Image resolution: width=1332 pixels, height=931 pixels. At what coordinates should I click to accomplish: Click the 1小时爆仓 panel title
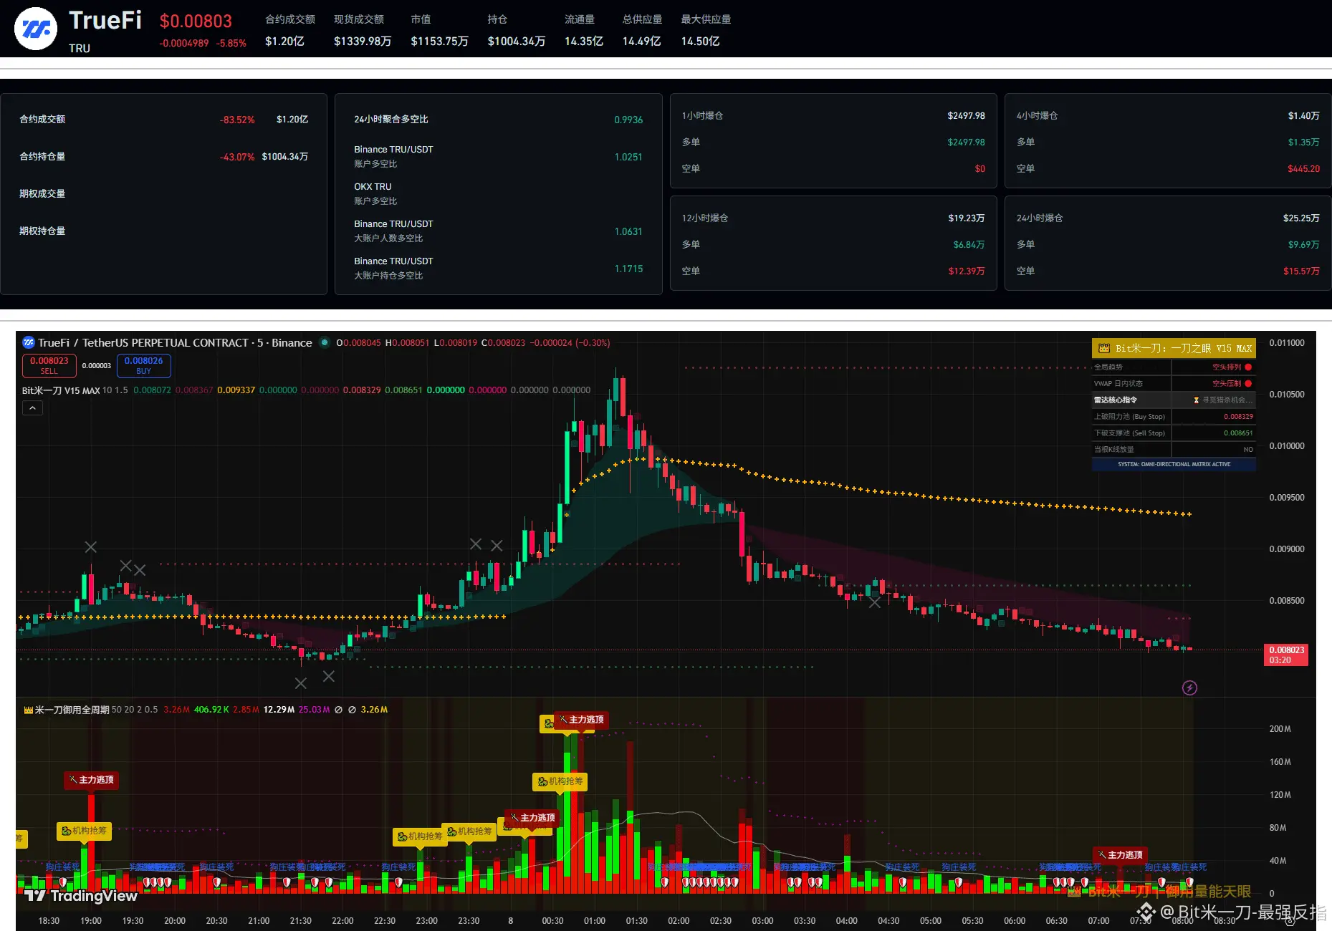click(702, 116)
